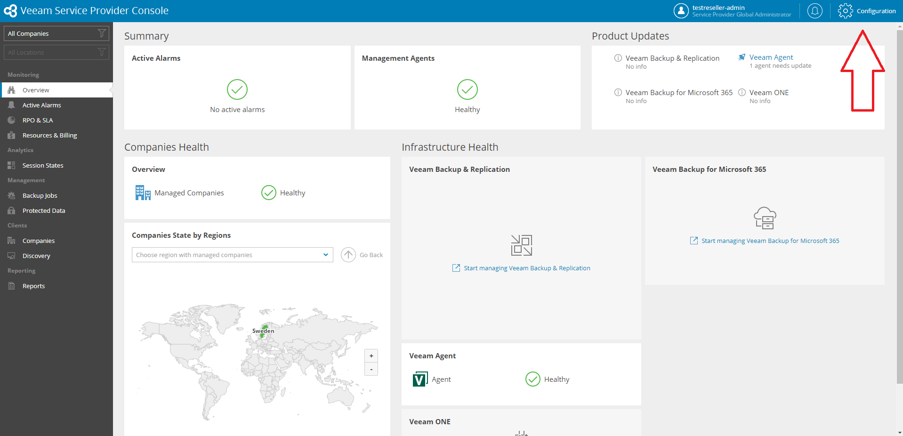Screen dimensions: 903x436
Task: Click the Managed Companies building icon
Action: (143, 193)
